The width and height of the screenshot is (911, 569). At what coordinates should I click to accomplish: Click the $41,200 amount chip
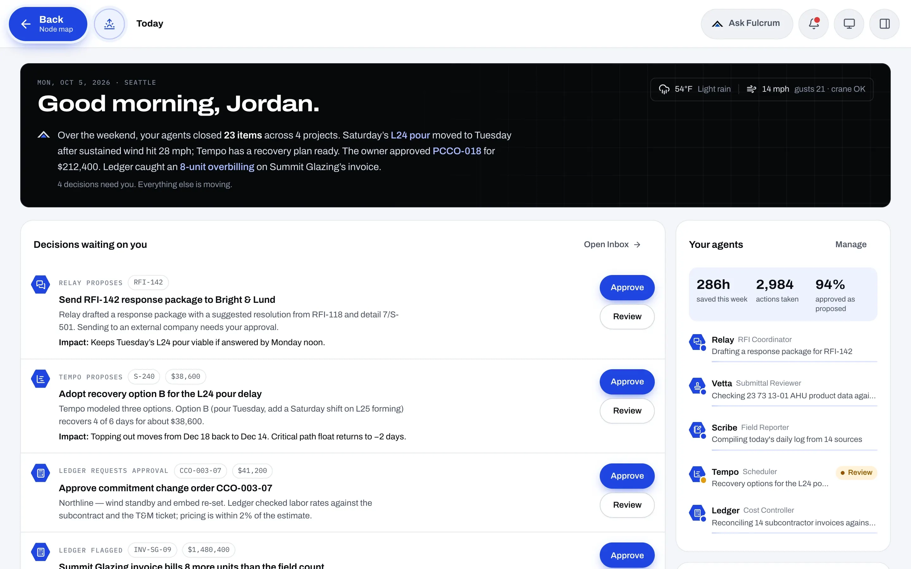tap(252, 471)
